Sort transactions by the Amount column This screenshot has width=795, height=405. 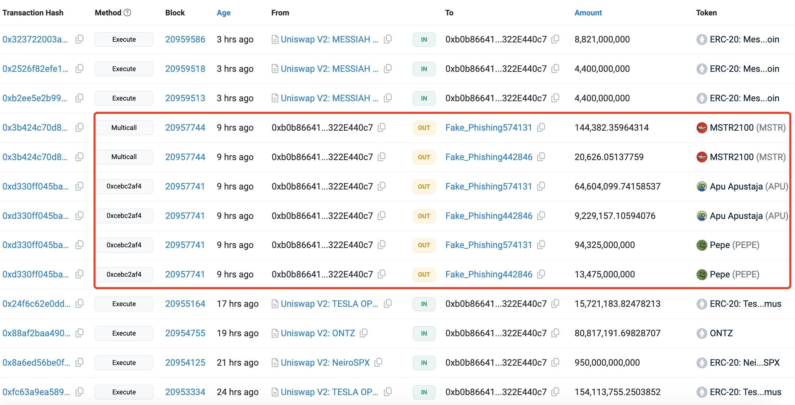[588, 12]
